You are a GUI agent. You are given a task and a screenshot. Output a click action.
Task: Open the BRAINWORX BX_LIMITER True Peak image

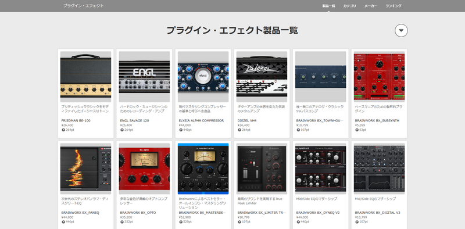point(262,169)
